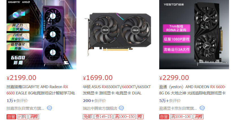Click the 满1000-100 tag under Yeston listing
Viewport: 235px width, 121px height.
181,117
